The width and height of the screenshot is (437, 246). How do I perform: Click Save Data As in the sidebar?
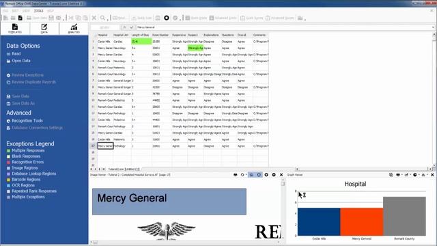23,103
